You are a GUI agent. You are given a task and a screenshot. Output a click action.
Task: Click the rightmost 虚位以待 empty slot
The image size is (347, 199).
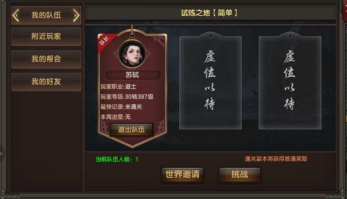point(290,81)
